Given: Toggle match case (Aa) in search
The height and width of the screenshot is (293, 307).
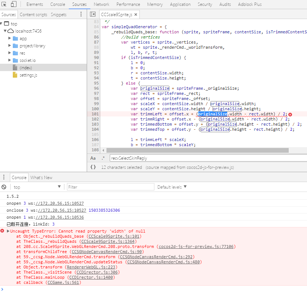Looking at the screenshot, I should [93, 158].
